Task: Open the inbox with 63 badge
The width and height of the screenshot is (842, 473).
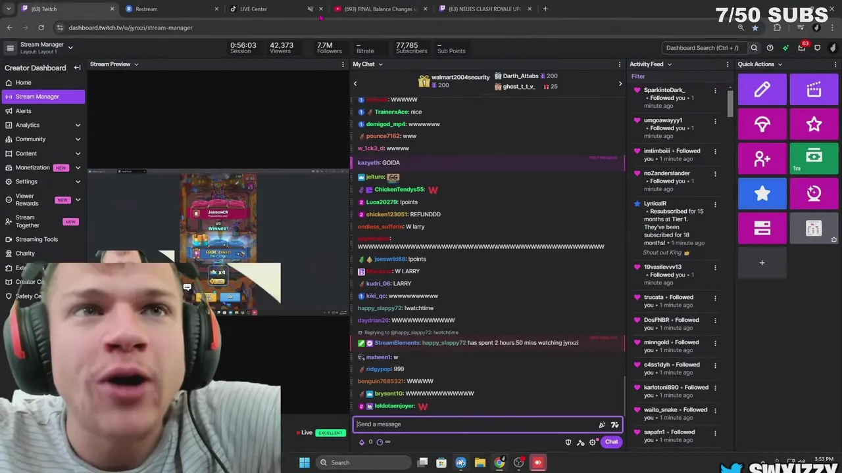Action: [x=802, y=47]
